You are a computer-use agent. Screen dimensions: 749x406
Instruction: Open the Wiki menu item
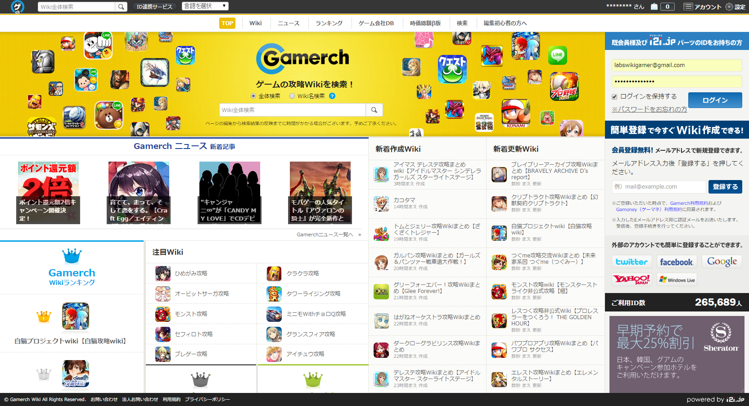tap(255, 23)
